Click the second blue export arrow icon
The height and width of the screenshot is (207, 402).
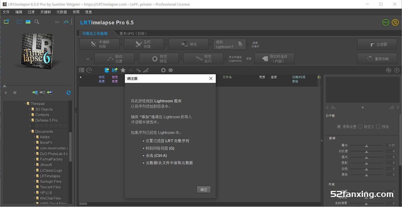pyautogui.click(x=115, y=70)
